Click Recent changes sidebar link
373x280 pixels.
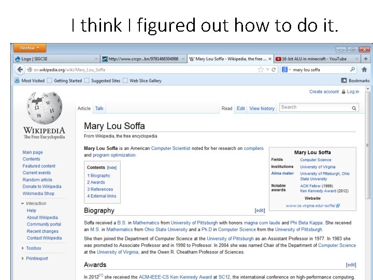click(42, 231)
